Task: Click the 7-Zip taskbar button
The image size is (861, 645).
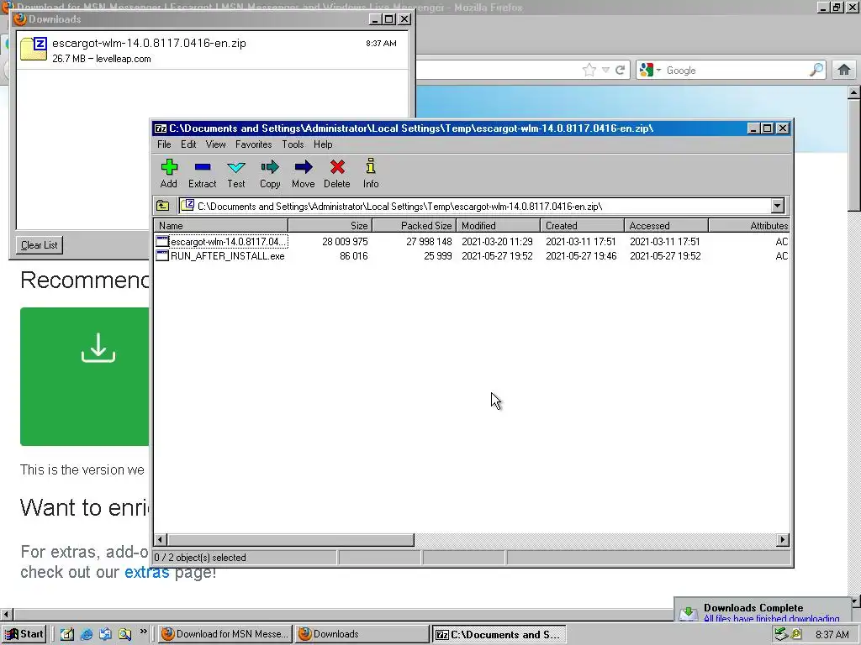Action: point(499,634)
